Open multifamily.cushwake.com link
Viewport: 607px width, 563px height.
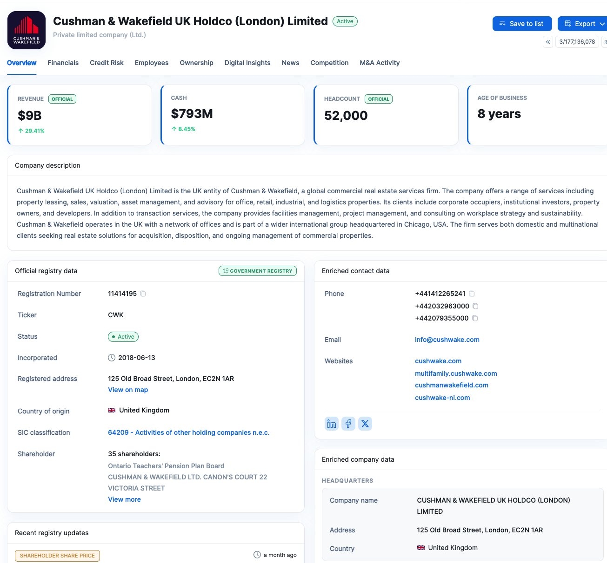coord(456,373)
